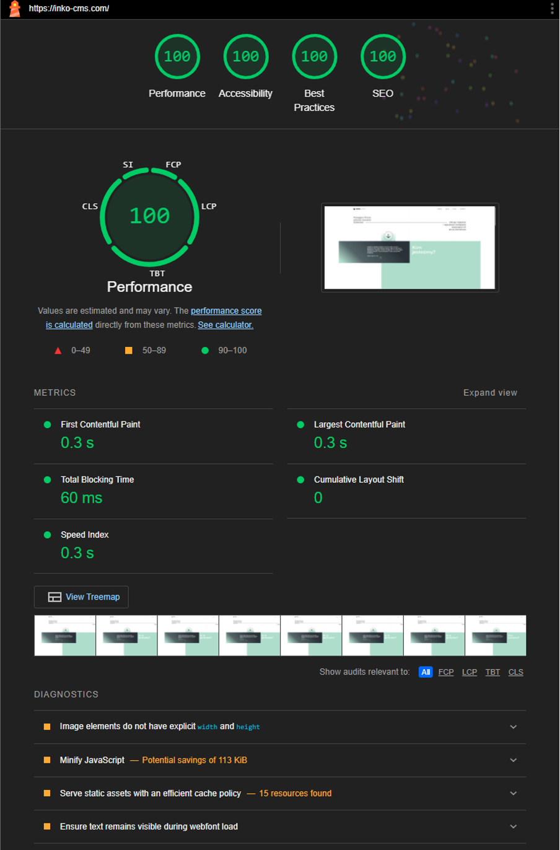Expand the image explicit width and height audit
The height and width of the screenshot is (850, 560).
point(513,727)
